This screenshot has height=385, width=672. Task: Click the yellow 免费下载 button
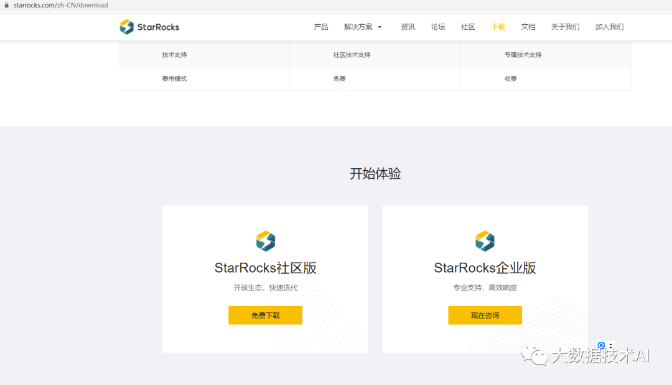[265, 315]
